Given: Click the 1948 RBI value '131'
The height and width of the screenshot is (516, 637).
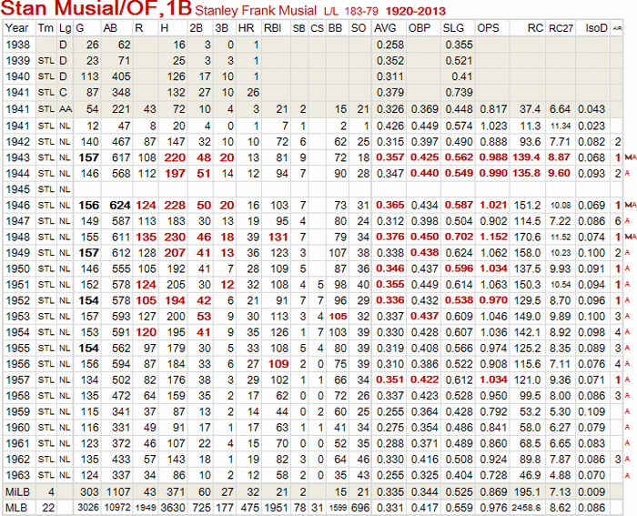Looking at the screenshot, I should point(278,237).
